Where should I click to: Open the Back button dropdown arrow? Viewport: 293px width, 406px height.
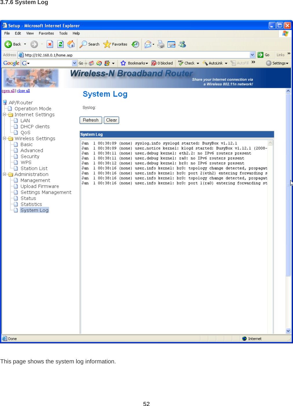pos(25,44)
